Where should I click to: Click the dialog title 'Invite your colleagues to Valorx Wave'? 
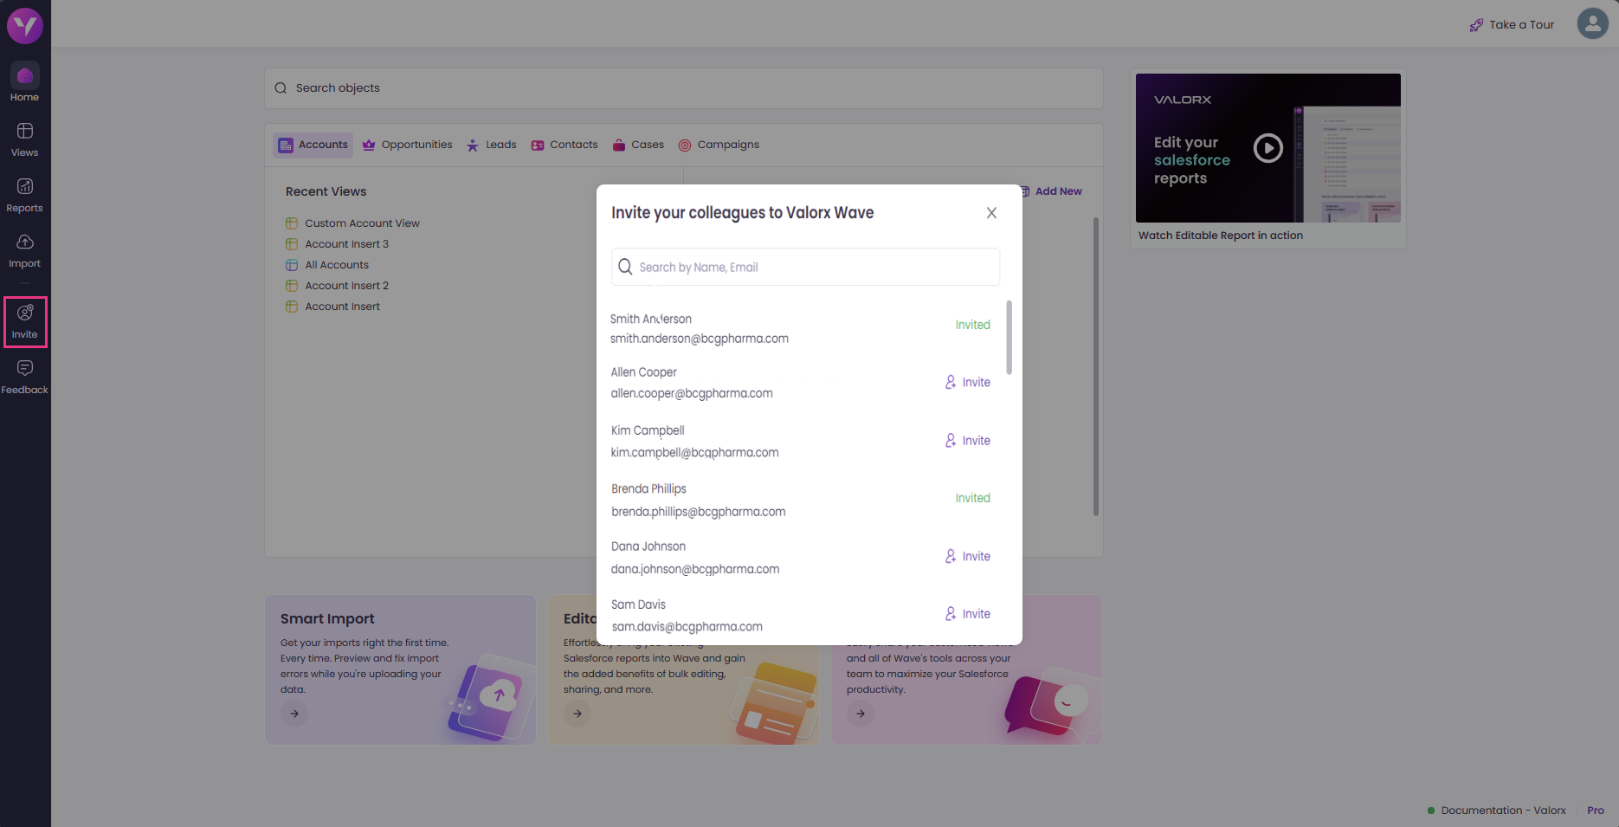coord(742,213)
